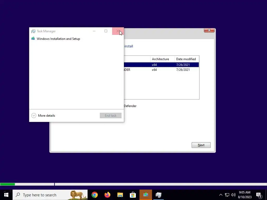
Task: Open Google Chrome from the taskbar
Action: [94, 195]
